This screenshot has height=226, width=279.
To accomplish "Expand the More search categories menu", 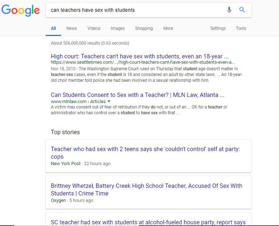I will click(x=168, y=28).
